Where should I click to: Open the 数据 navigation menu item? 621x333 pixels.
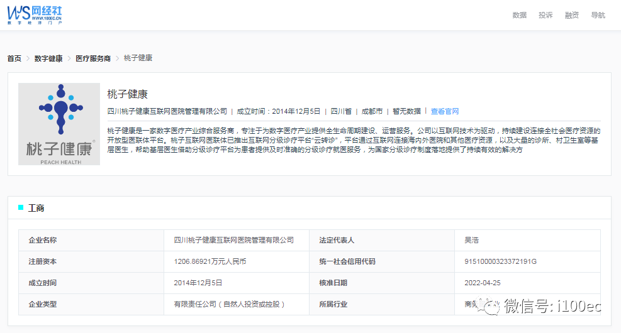click(x=519, y=15)
